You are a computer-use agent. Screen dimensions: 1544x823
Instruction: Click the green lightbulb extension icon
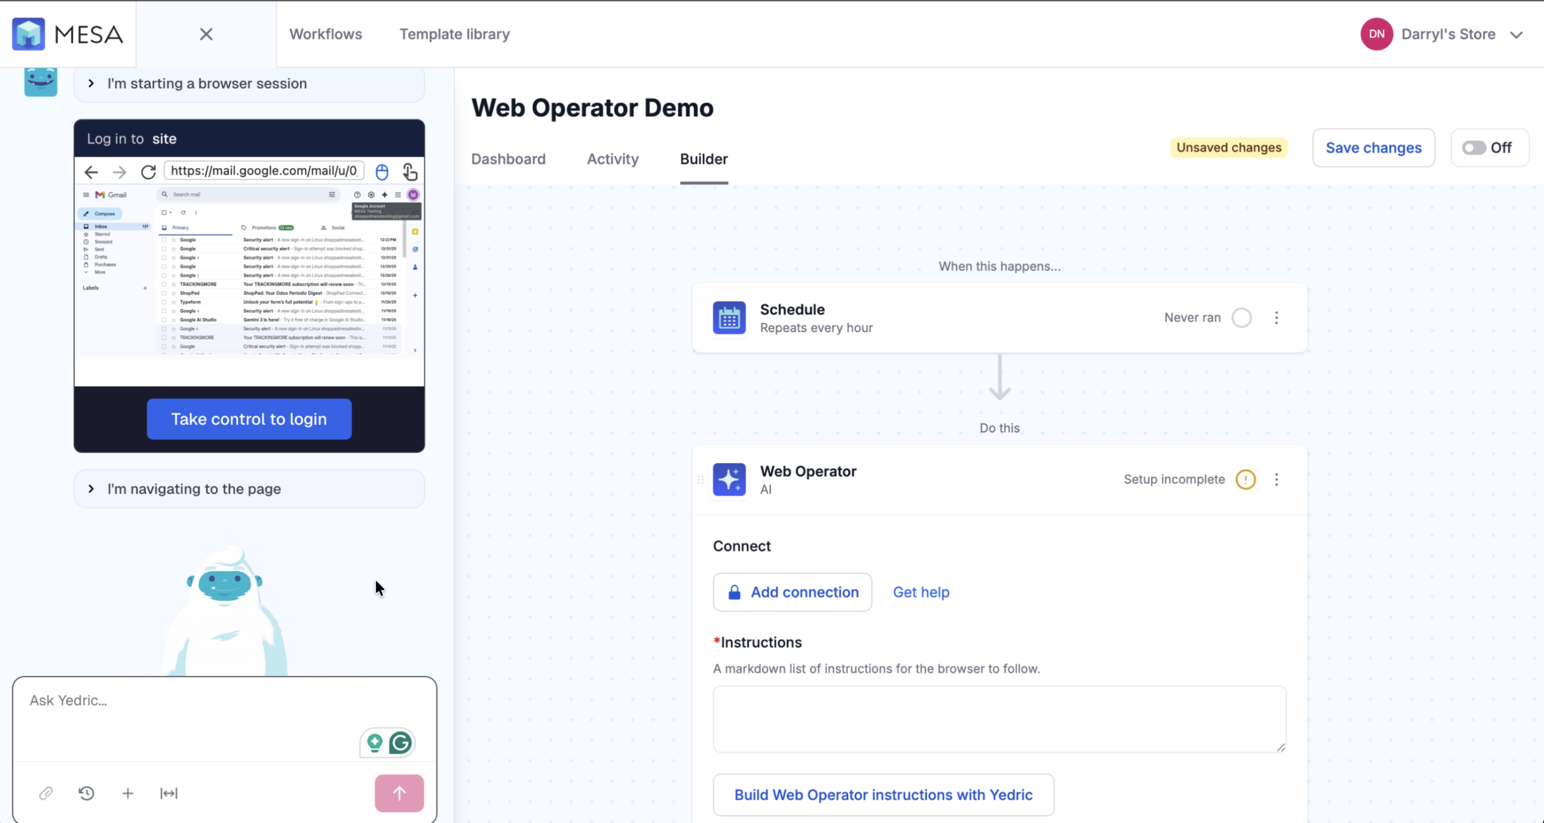375,743
